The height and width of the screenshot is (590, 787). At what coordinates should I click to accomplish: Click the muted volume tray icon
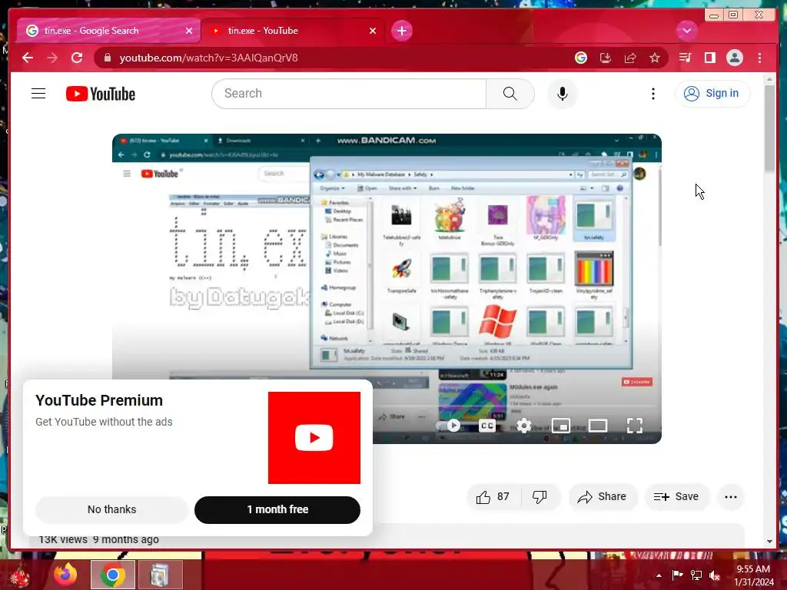(x=715, y=575)
